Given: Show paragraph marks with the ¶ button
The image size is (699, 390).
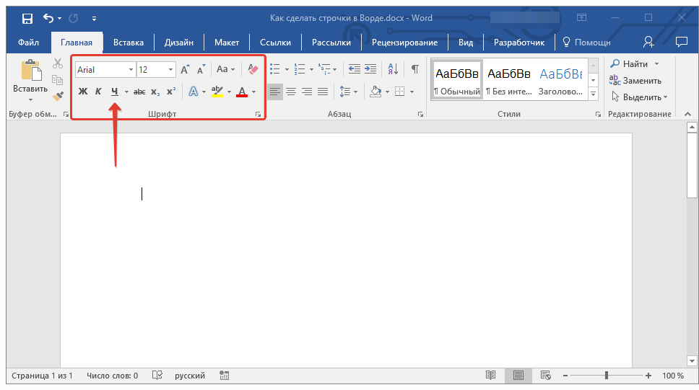Looking at the screenshot, I should [415, 69].
